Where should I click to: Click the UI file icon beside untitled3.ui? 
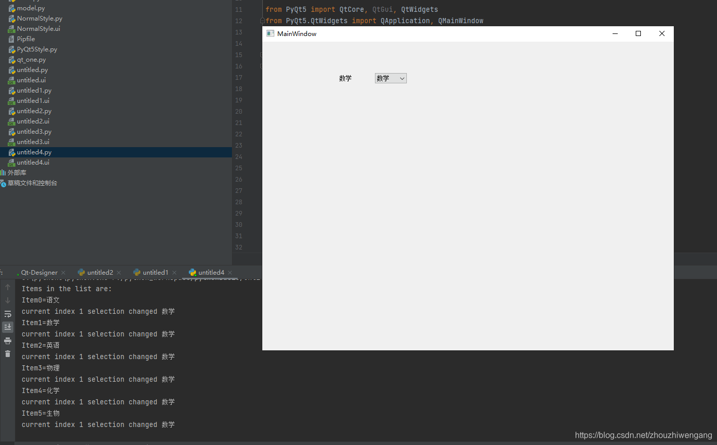[11, 141]
